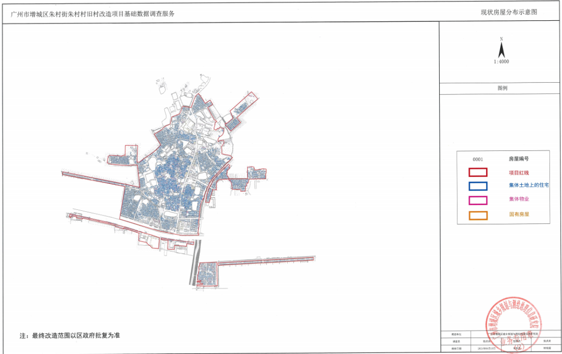The height and width of the screenshot is (354, 562).
Task: Click the 国有房屋 legend label
Action: [519, 214]
